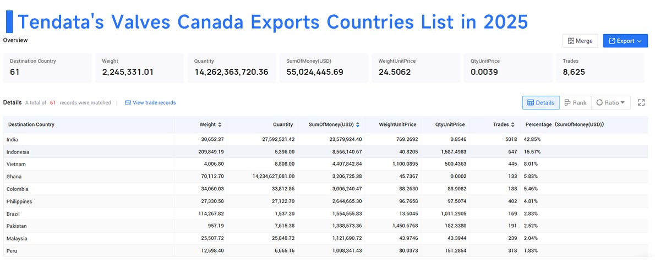Click Malaysia's trades count 239

[x=513, y=238]
